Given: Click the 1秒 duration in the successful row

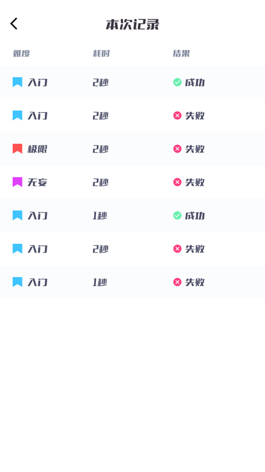Looking at the screenshot, I should [100, 216].
